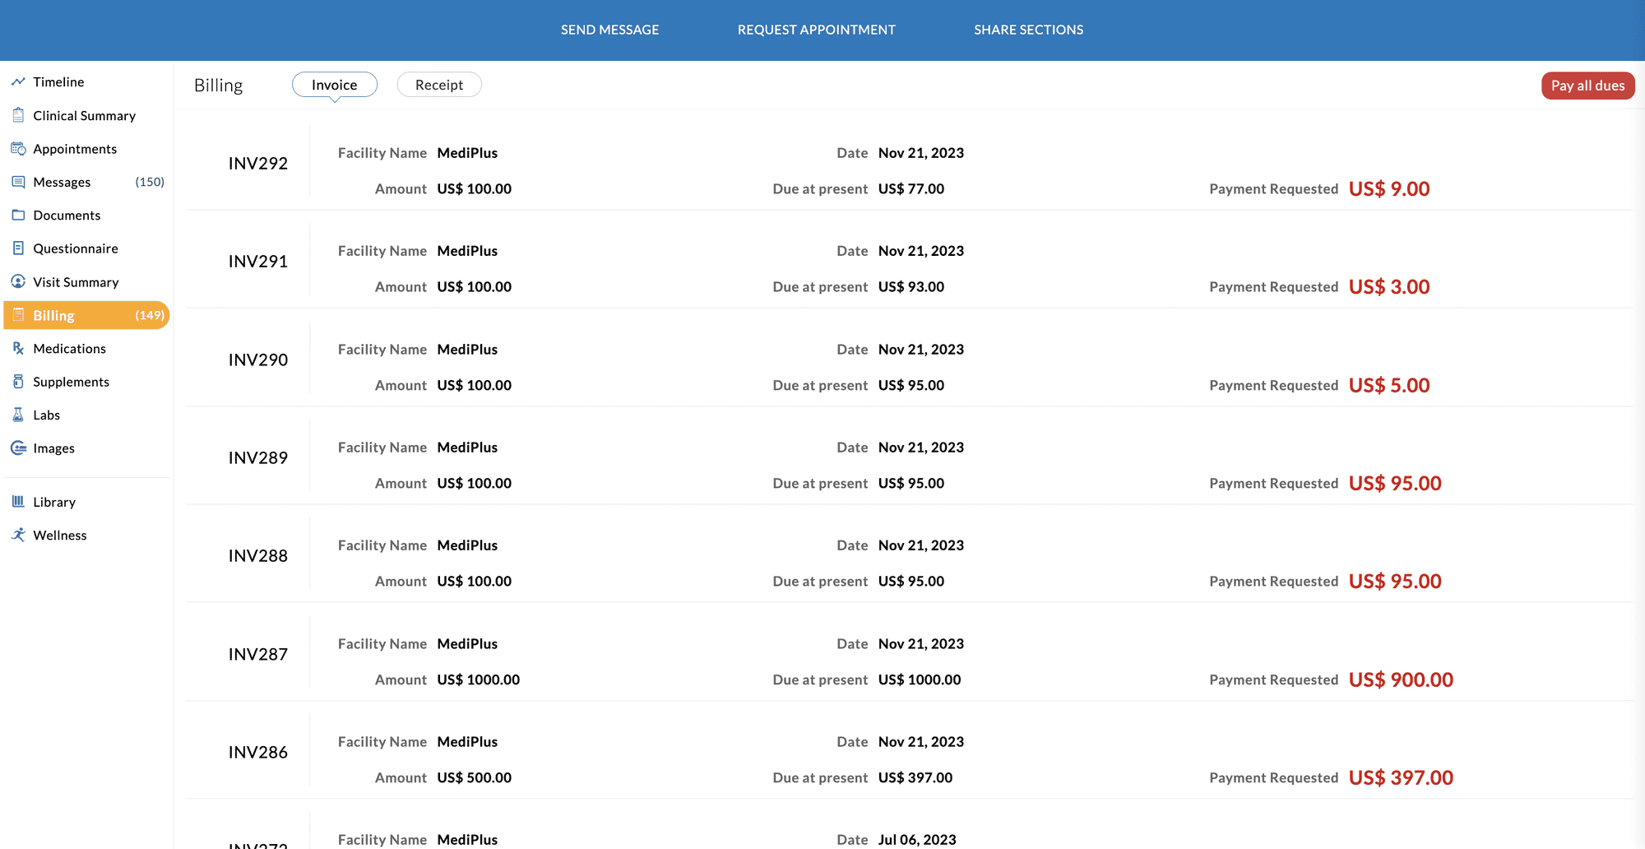Click Request Appointment in top bar
The height and width of the screenshot is (849, 1645).
(x=816, y=30)
